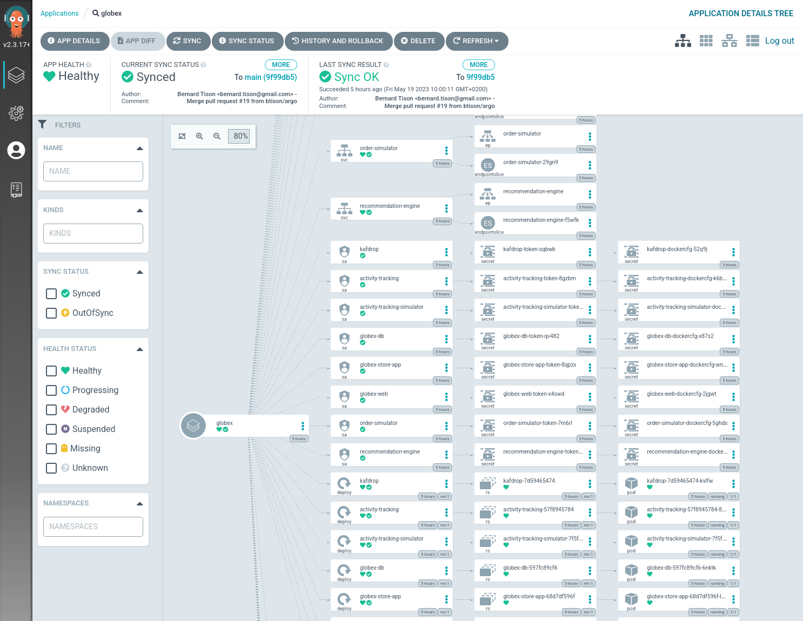Switch to tree view layout icon
The height and width of the screenshot is (621, 803).
point(683,41)
